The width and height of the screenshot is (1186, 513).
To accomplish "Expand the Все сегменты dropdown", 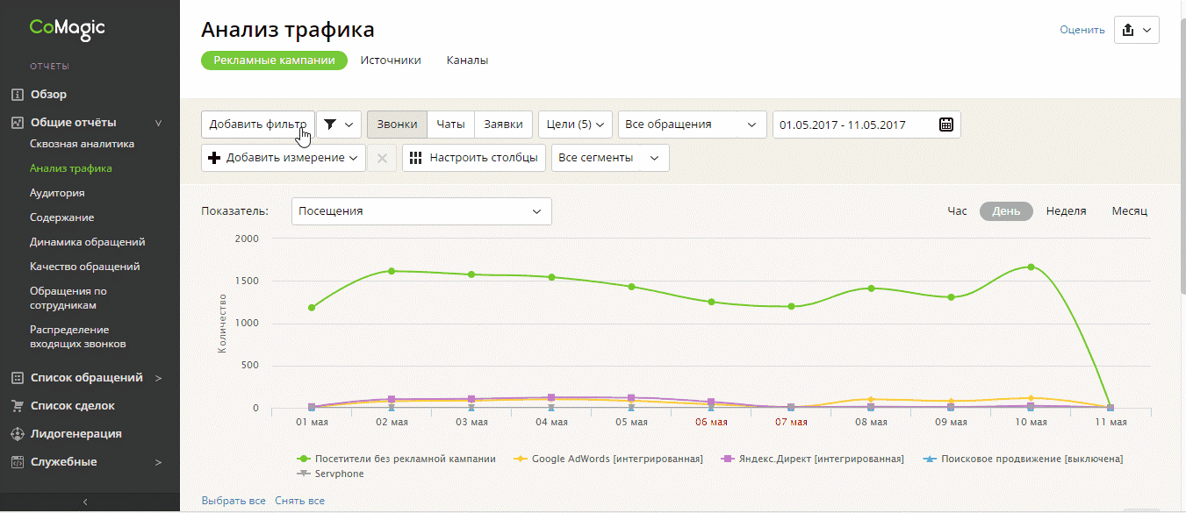I will click(610, 158).
